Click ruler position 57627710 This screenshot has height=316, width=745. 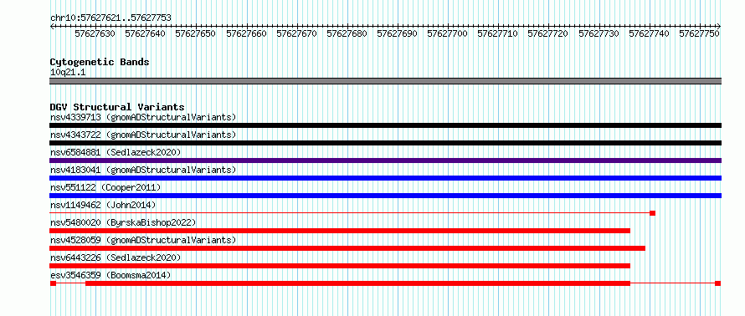497,33
